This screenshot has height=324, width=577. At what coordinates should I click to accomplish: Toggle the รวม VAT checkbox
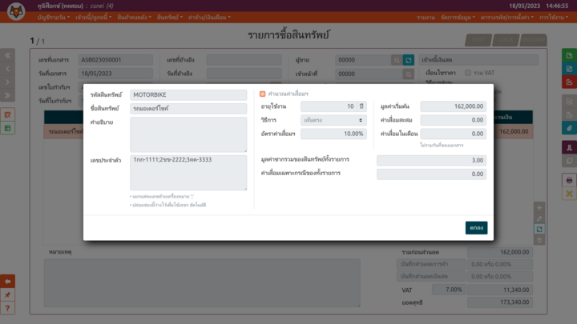[x=468, y=73]
